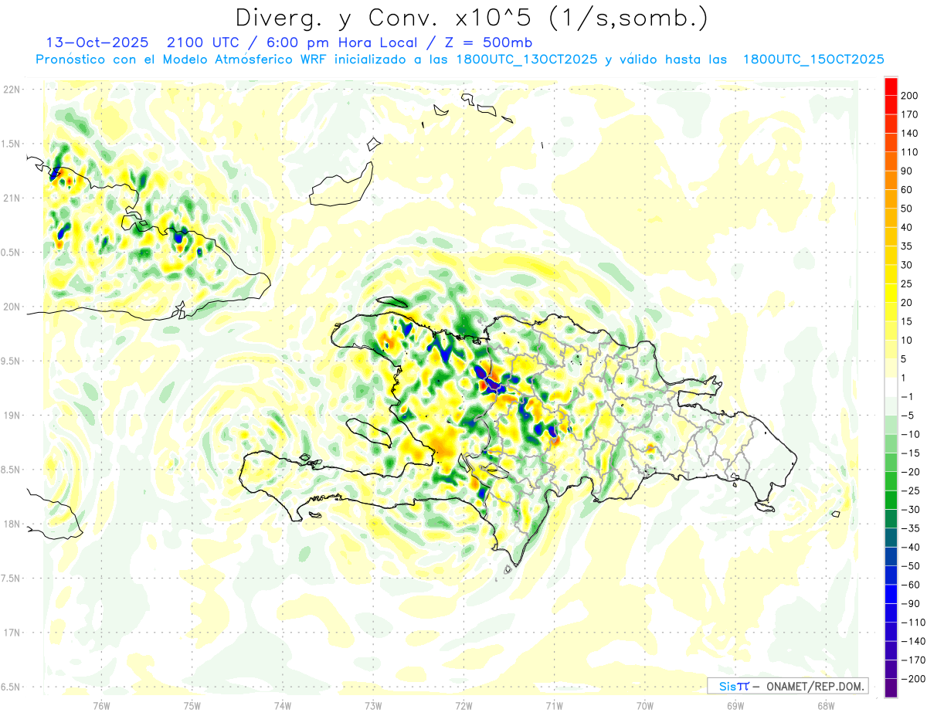Viewport: 927px width, 716px height.
Task: Click the valid-until time '1800UTC_15OCT2025'
Action: [x=813, y=59]
